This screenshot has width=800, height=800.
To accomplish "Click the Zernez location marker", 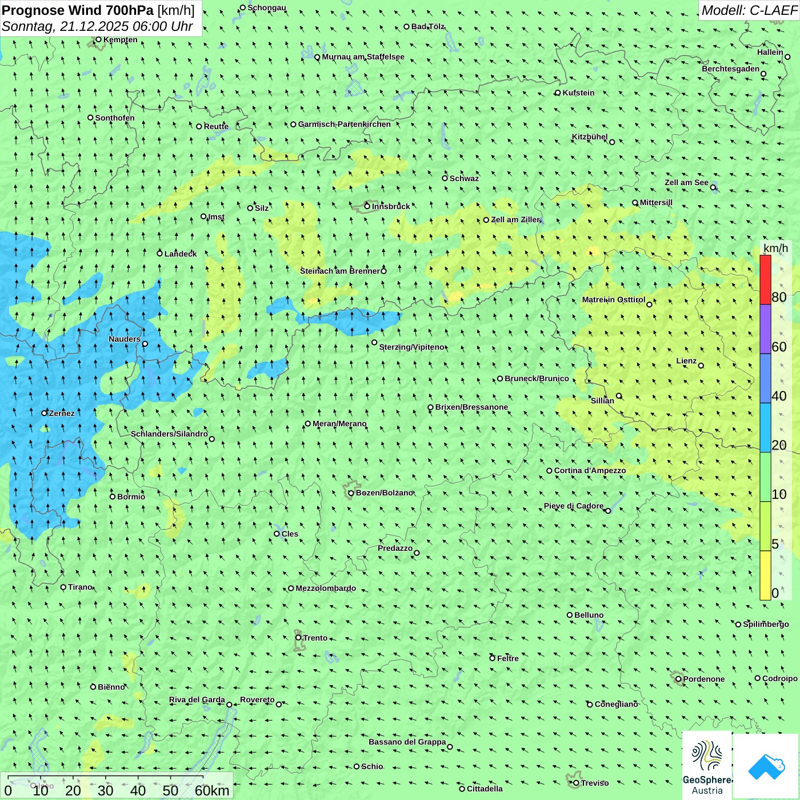I will pyautogui.click(x=45, y=413).
